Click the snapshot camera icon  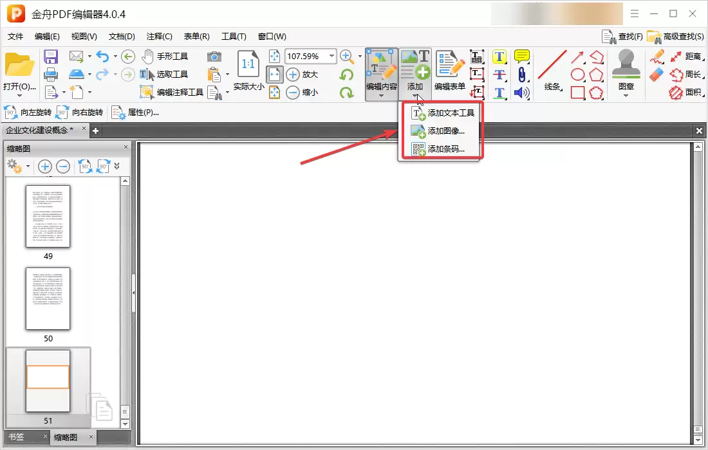coord(214,57)
